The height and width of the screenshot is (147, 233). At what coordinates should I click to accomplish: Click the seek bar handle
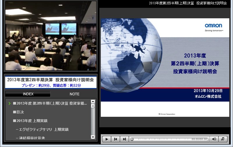tap(132, 139)
